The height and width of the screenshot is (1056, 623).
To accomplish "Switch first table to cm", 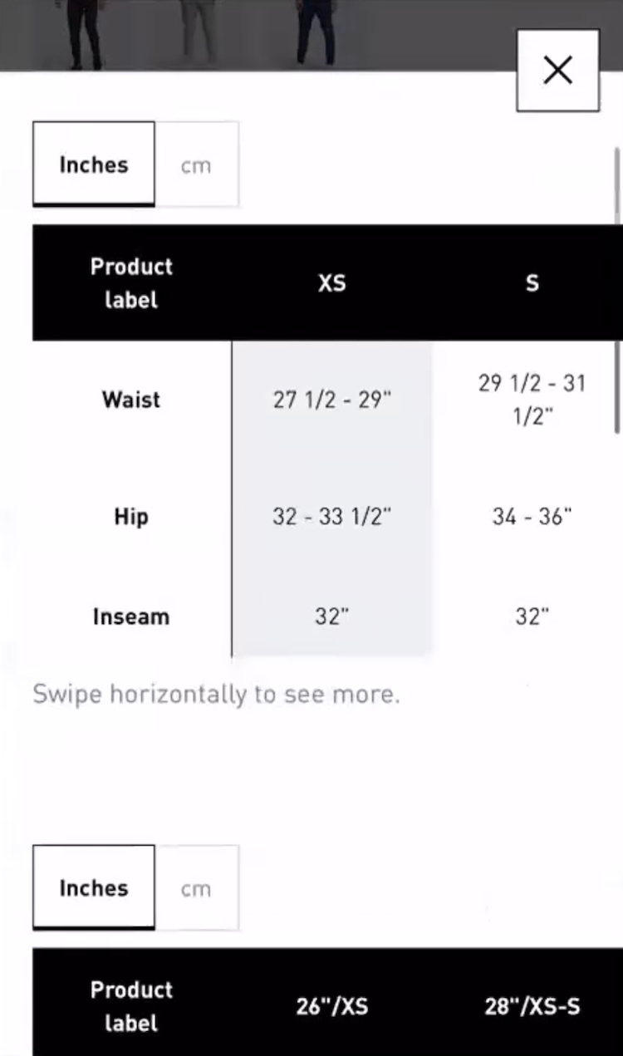I will (197, 165).
